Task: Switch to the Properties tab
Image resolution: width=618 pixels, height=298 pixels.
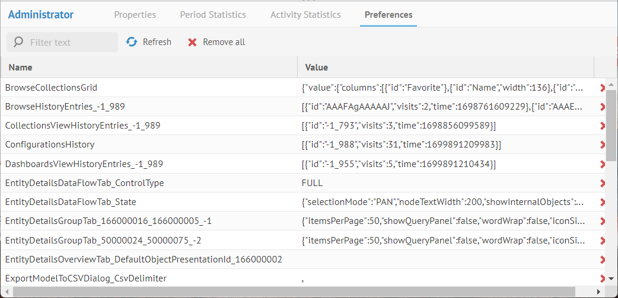Action: tap(135, 15)
